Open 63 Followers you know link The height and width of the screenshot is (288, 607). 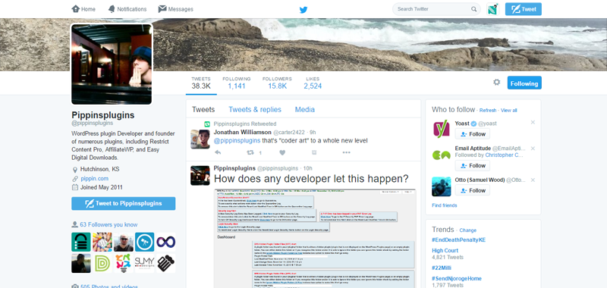109,224
